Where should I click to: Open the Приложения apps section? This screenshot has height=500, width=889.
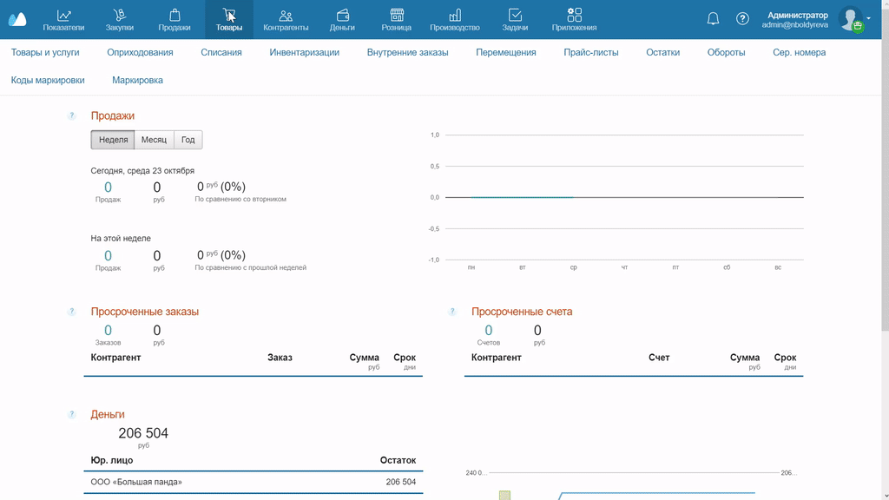(x=574, y=19)
